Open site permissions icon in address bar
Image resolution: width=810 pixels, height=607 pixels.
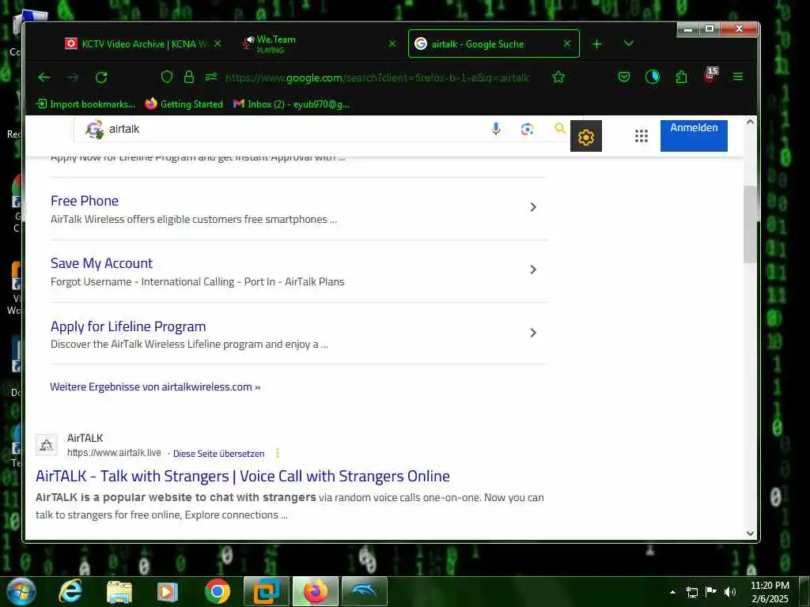pos(211,77)
